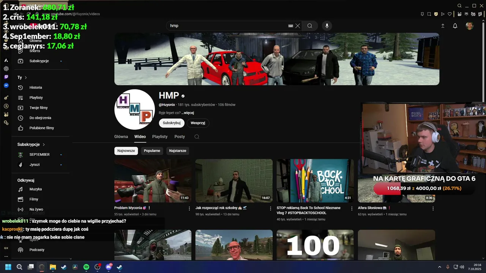Expand channel description with …więcej
This screenshot has width=486, height=273.
pyautogui.click(x=188, y=113)
